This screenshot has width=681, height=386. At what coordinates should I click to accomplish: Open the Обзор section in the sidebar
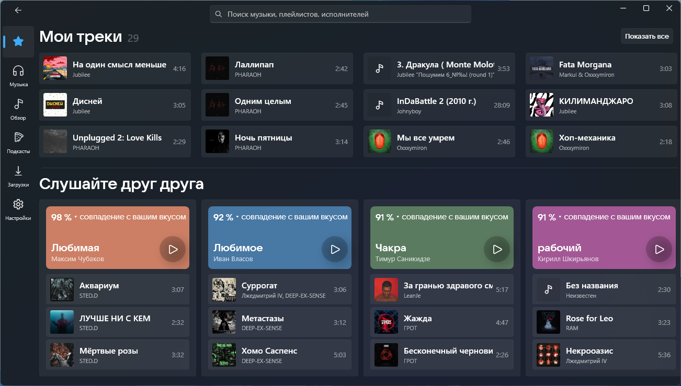click(18, 109)
